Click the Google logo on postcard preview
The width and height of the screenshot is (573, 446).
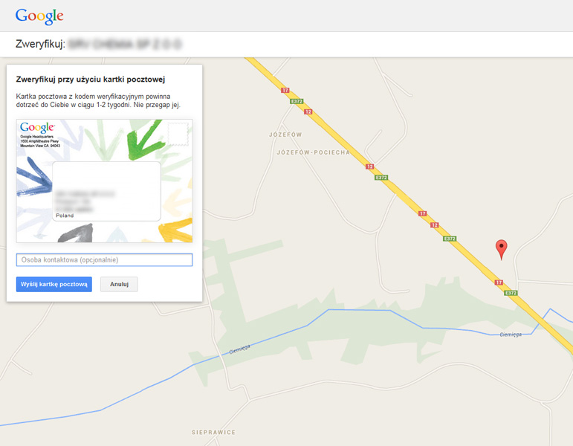[x=37, y=127]
